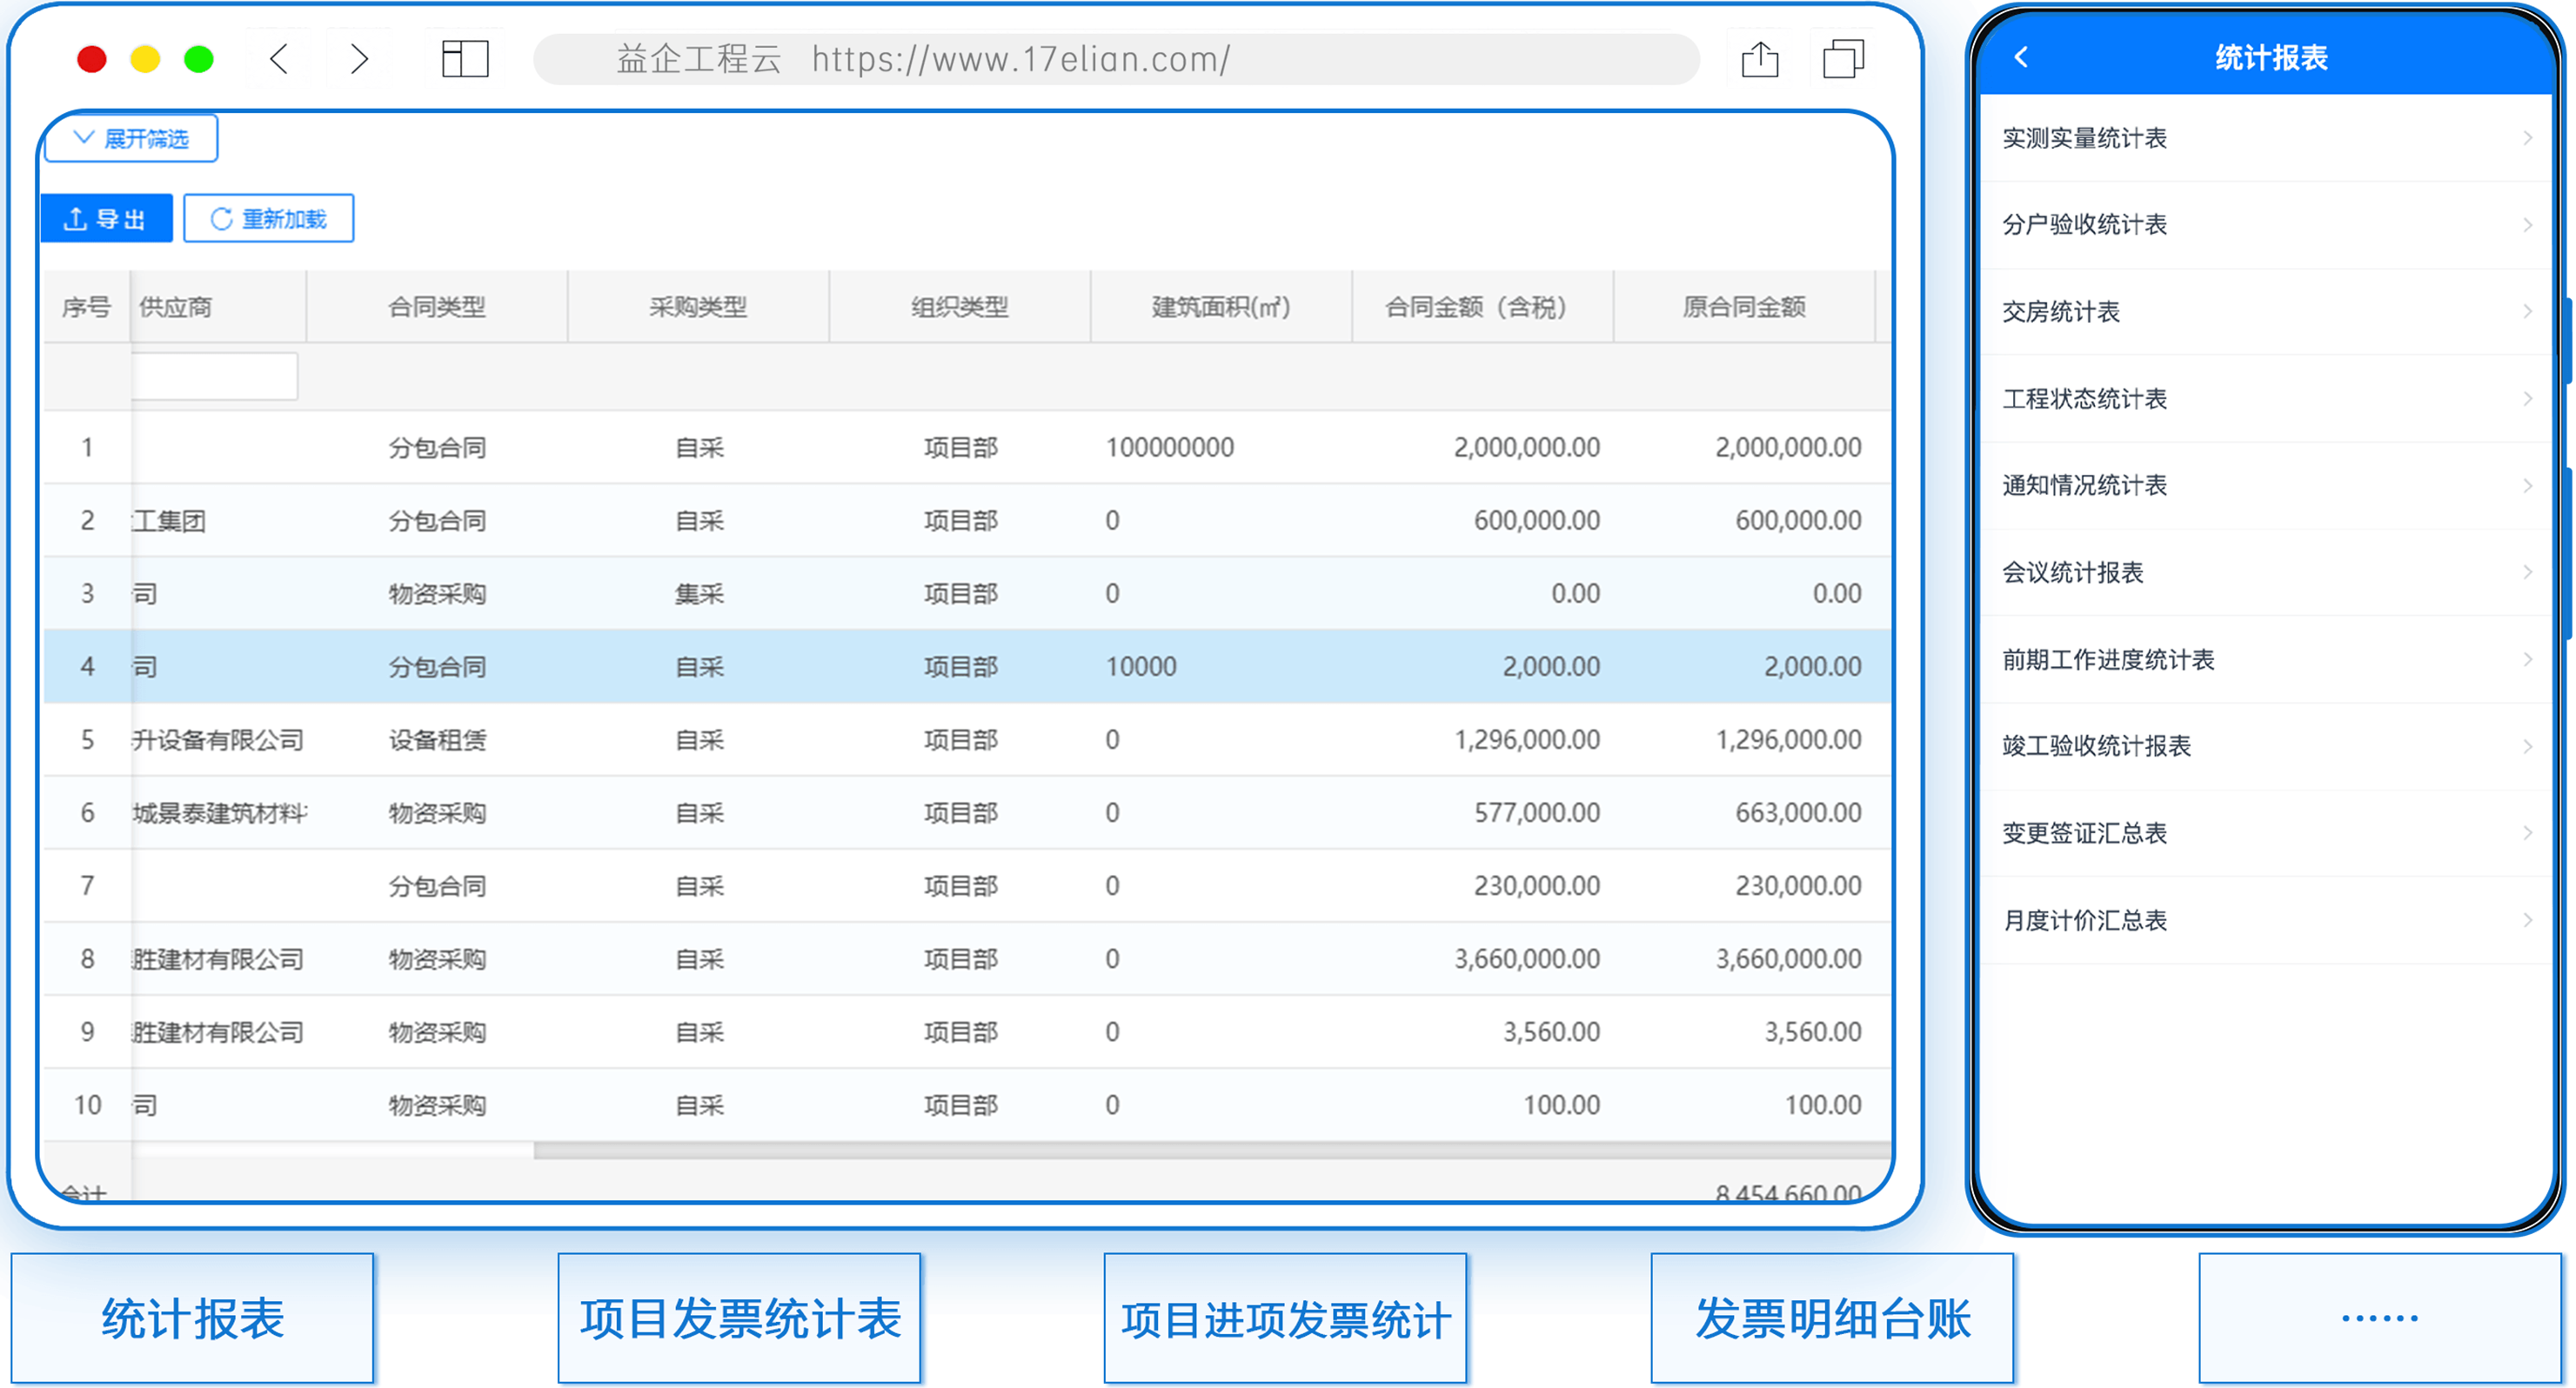Select the 统计报表 bottom tab
This screenshot has height=1388, width=2576.
[x=192, y=1318]
